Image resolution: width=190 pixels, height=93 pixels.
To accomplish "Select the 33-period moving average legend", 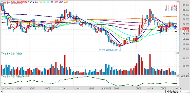I will [47, 2].
